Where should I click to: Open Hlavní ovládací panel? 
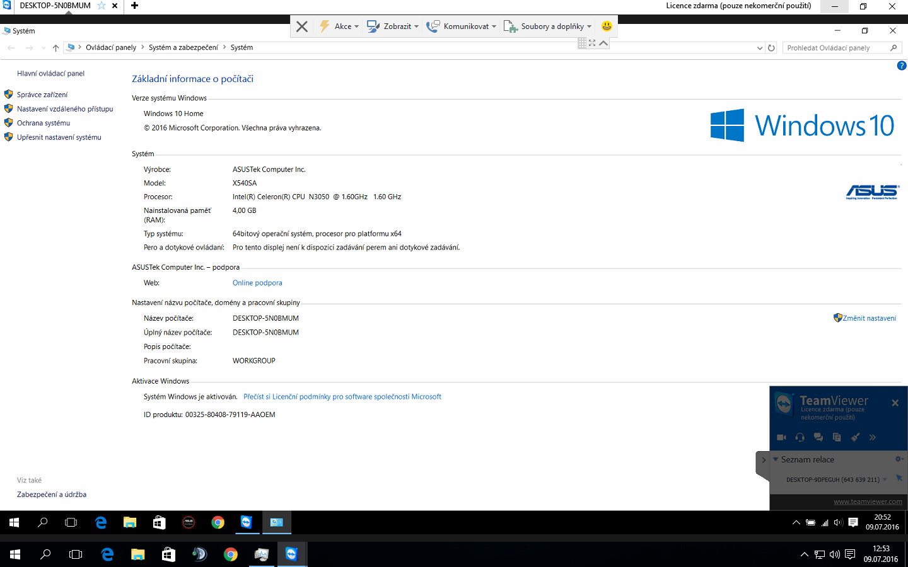point(50,74)
